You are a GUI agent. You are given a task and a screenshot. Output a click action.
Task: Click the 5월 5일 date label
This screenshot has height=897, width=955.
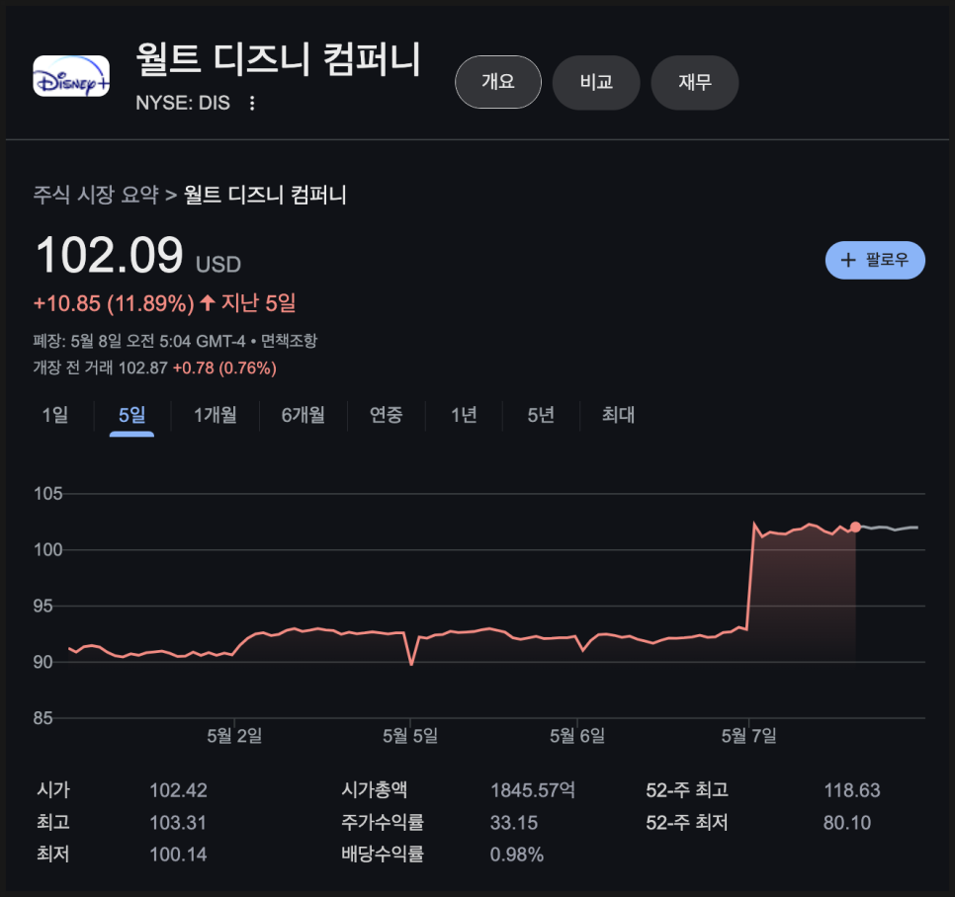click(x=410, y=736)
